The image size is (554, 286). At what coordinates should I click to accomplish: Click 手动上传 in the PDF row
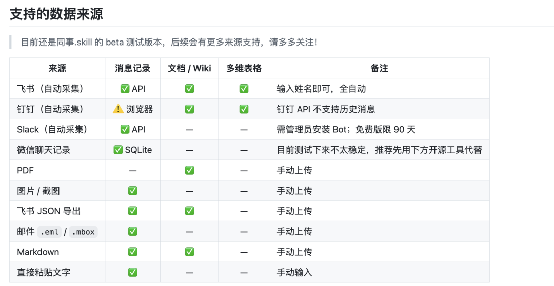pyautogui.click(x=294, y=170)
